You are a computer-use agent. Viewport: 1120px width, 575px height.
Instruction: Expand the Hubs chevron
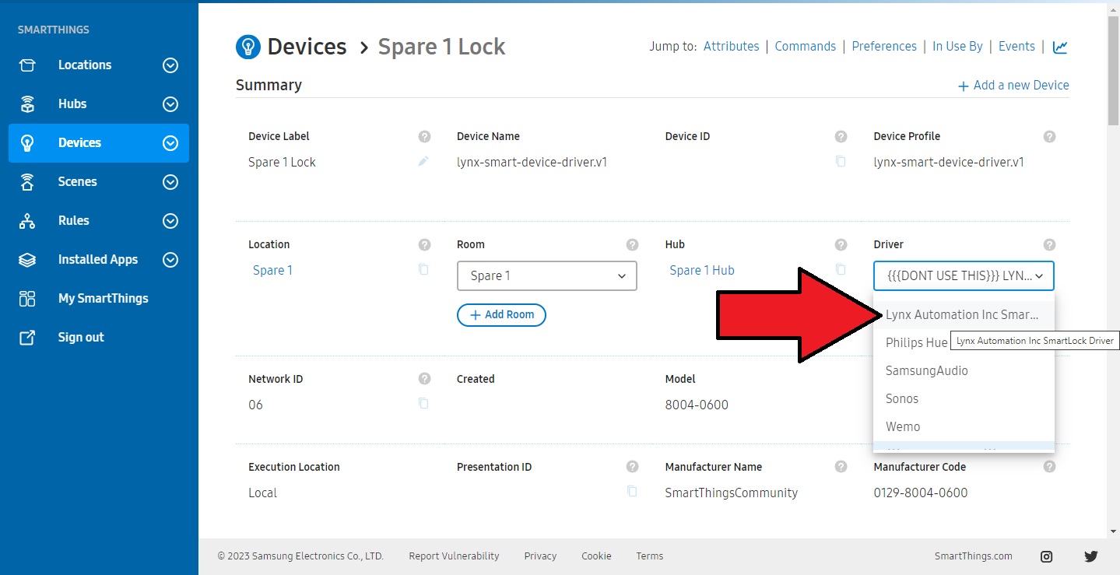pos(170,104)
